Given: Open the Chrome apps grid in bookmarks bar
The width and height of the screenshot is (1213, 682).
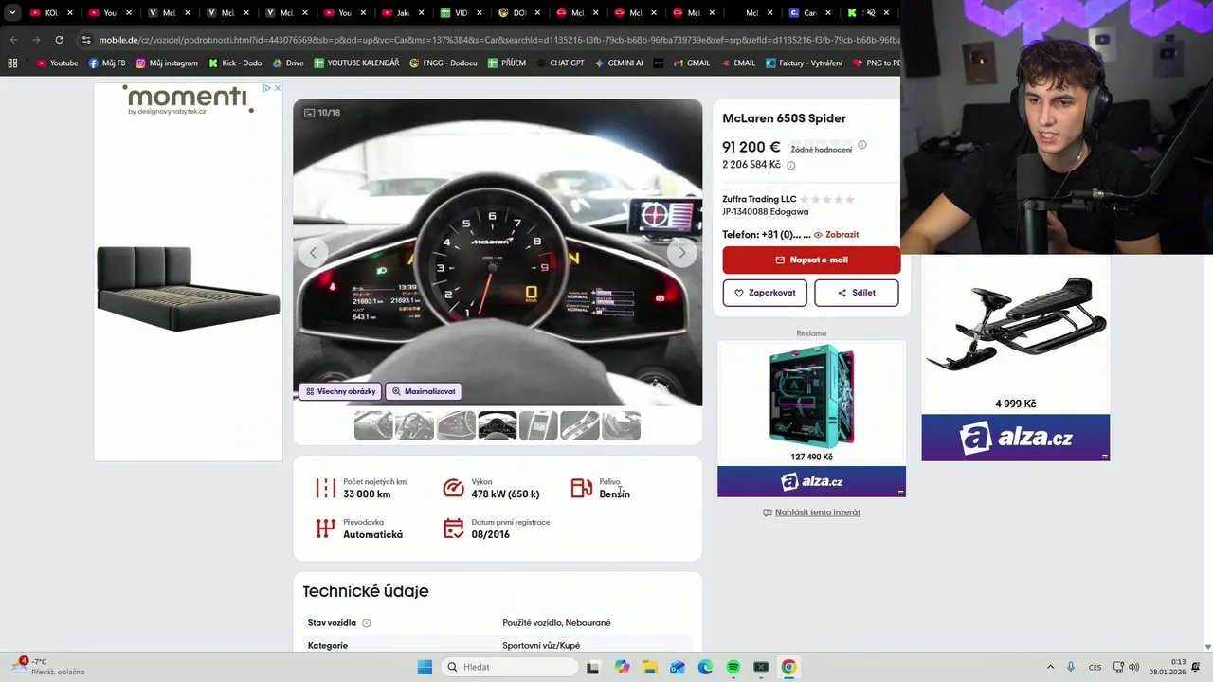Looking at the screenshot, I should click(x=12, y=63).
